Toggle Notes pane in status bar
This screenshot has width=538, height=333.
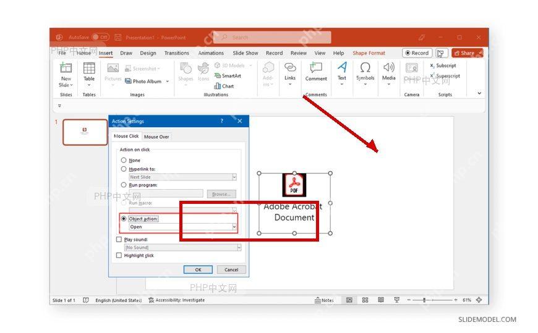click(x=324, y=300)
